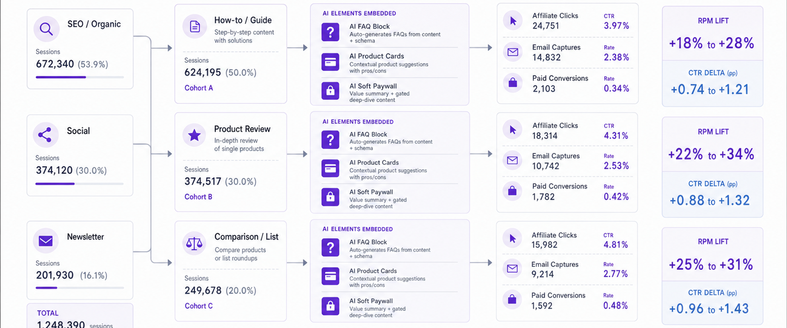787x328 pixels.
Task: Click the 4.31% CTR value
Action: (616, 136)
